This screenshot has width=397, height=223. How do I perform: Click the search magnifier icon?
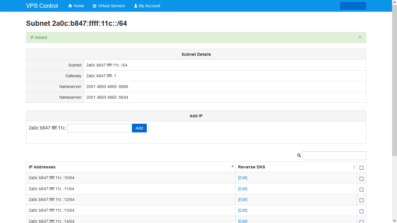pyautogui.click(x=299, y=156)
